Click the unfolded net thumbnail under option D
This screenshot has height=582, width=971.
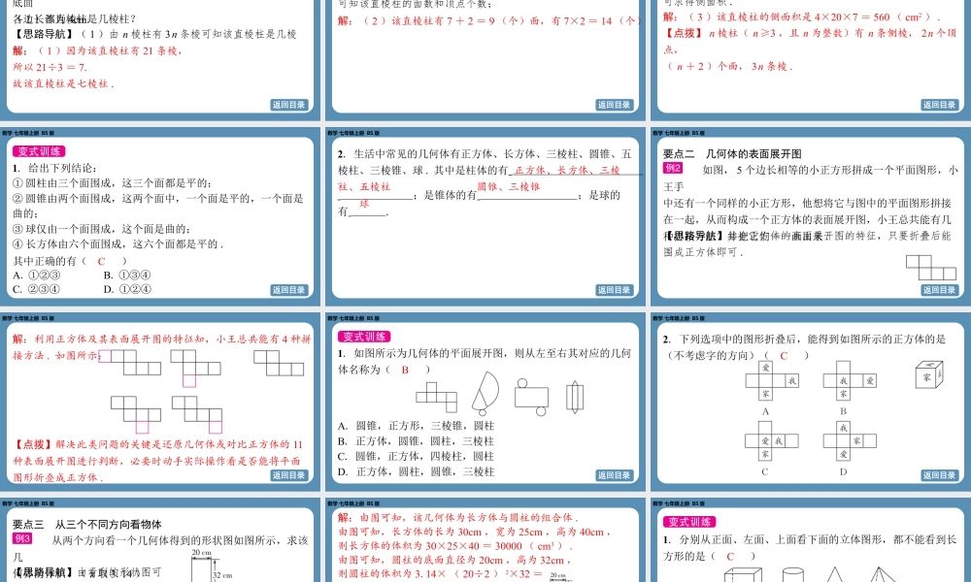tap(849, 439)
